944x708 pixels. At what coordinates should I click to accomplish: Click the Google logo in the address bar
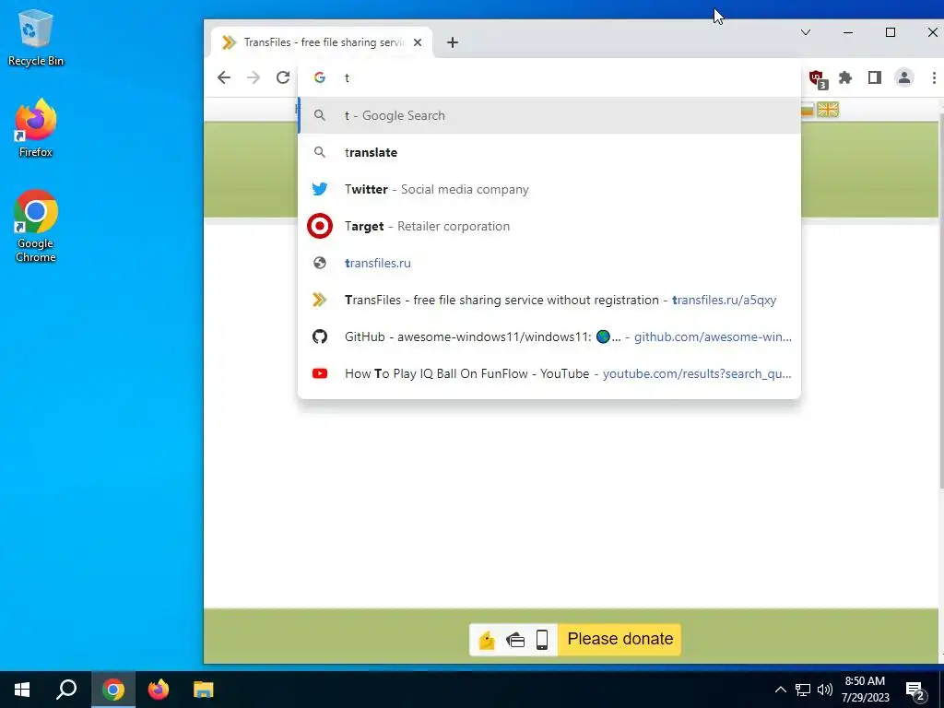point(320,77)
